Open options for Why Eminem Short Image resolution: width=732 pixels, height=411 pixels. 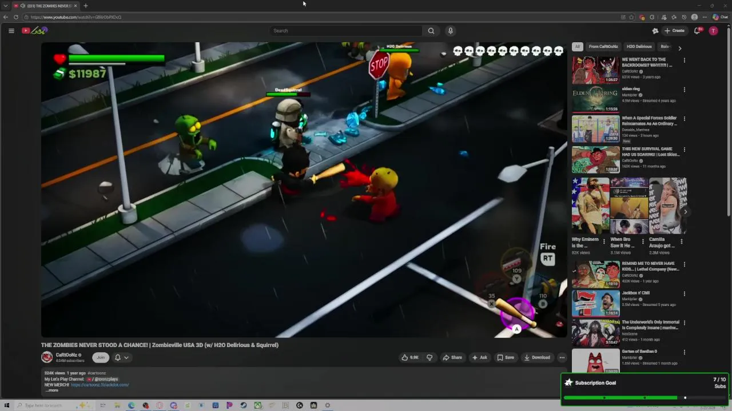click(604, 241)
